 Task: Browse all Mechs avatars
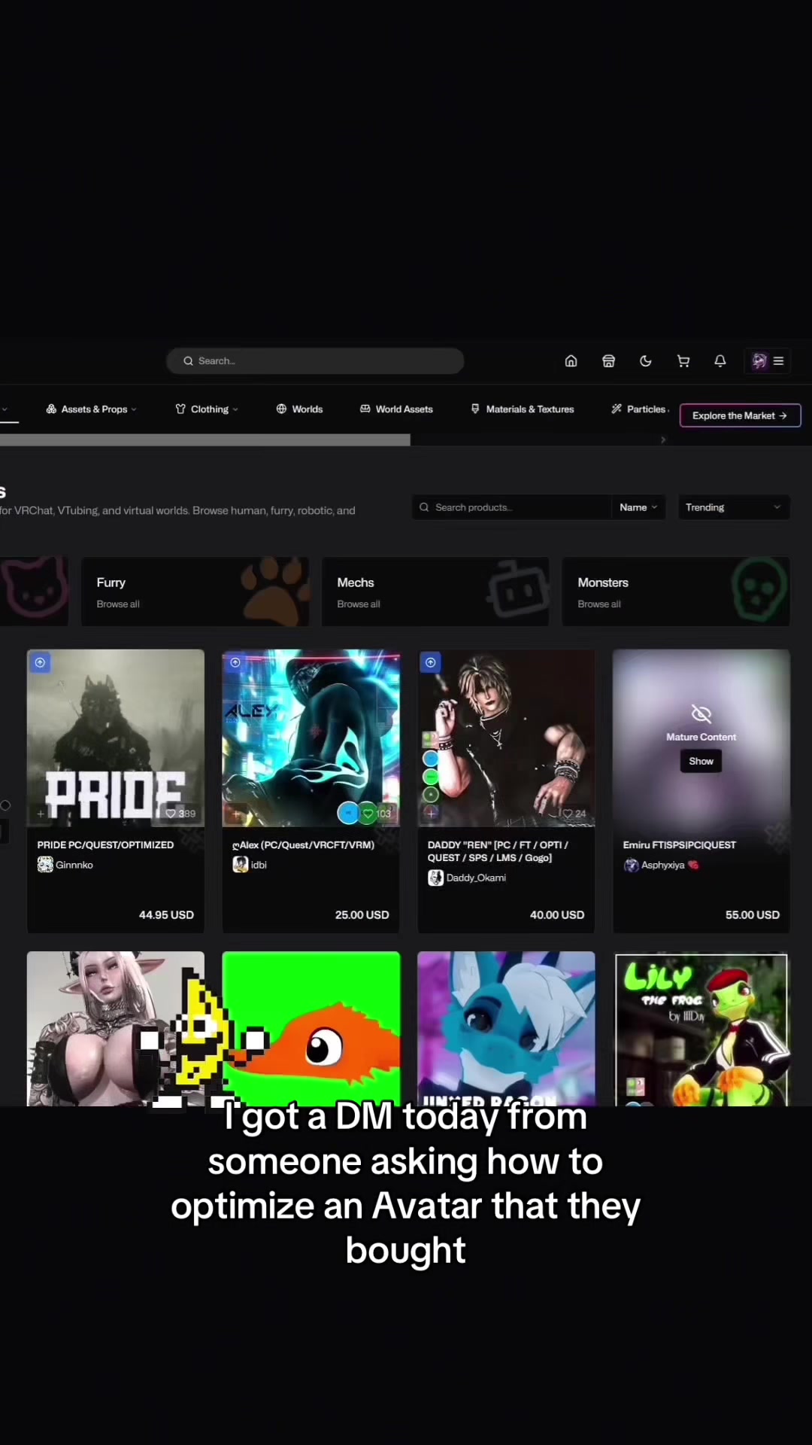[359, 604]
